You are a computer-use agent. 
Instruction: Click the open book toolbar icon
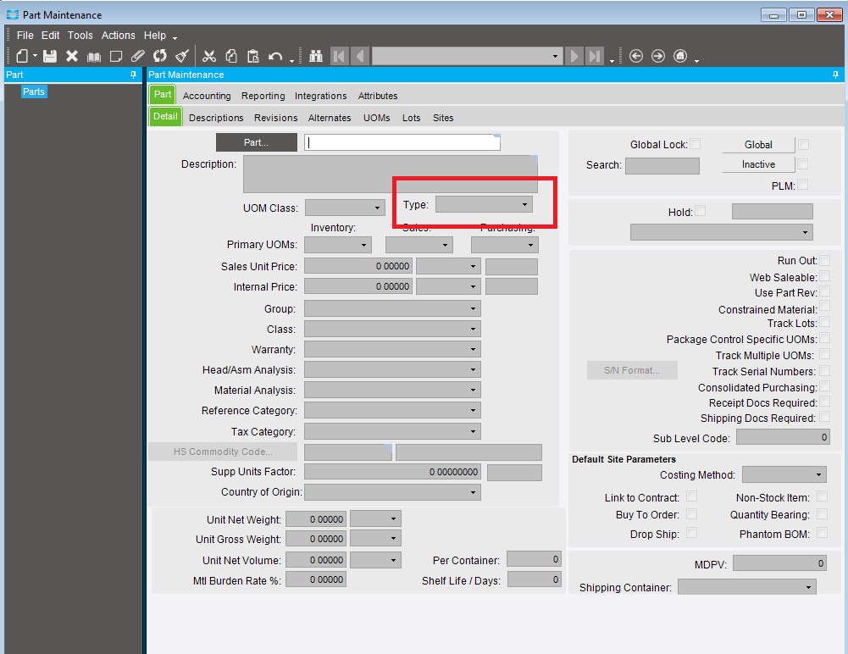click(94, 56)
